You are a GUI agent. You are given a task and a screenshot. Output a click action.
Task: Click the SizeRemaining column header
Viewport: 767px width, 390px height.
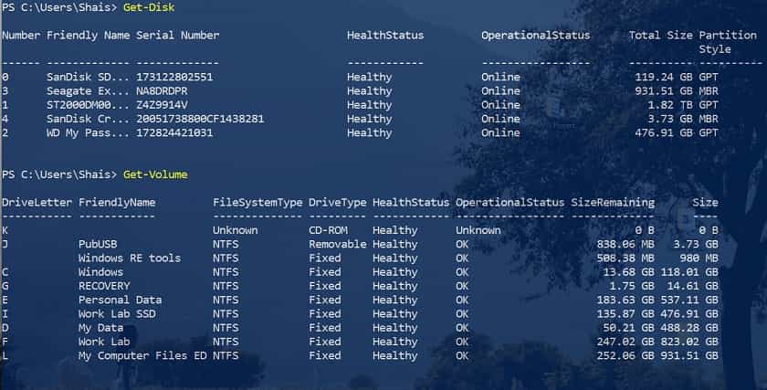coord(613,203)
